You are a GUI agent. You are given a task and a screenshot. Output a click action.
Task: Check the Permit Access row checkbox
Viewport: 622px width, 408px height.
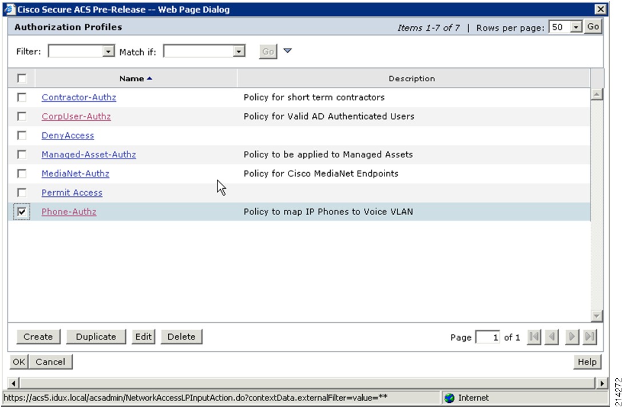click(22, 192)
